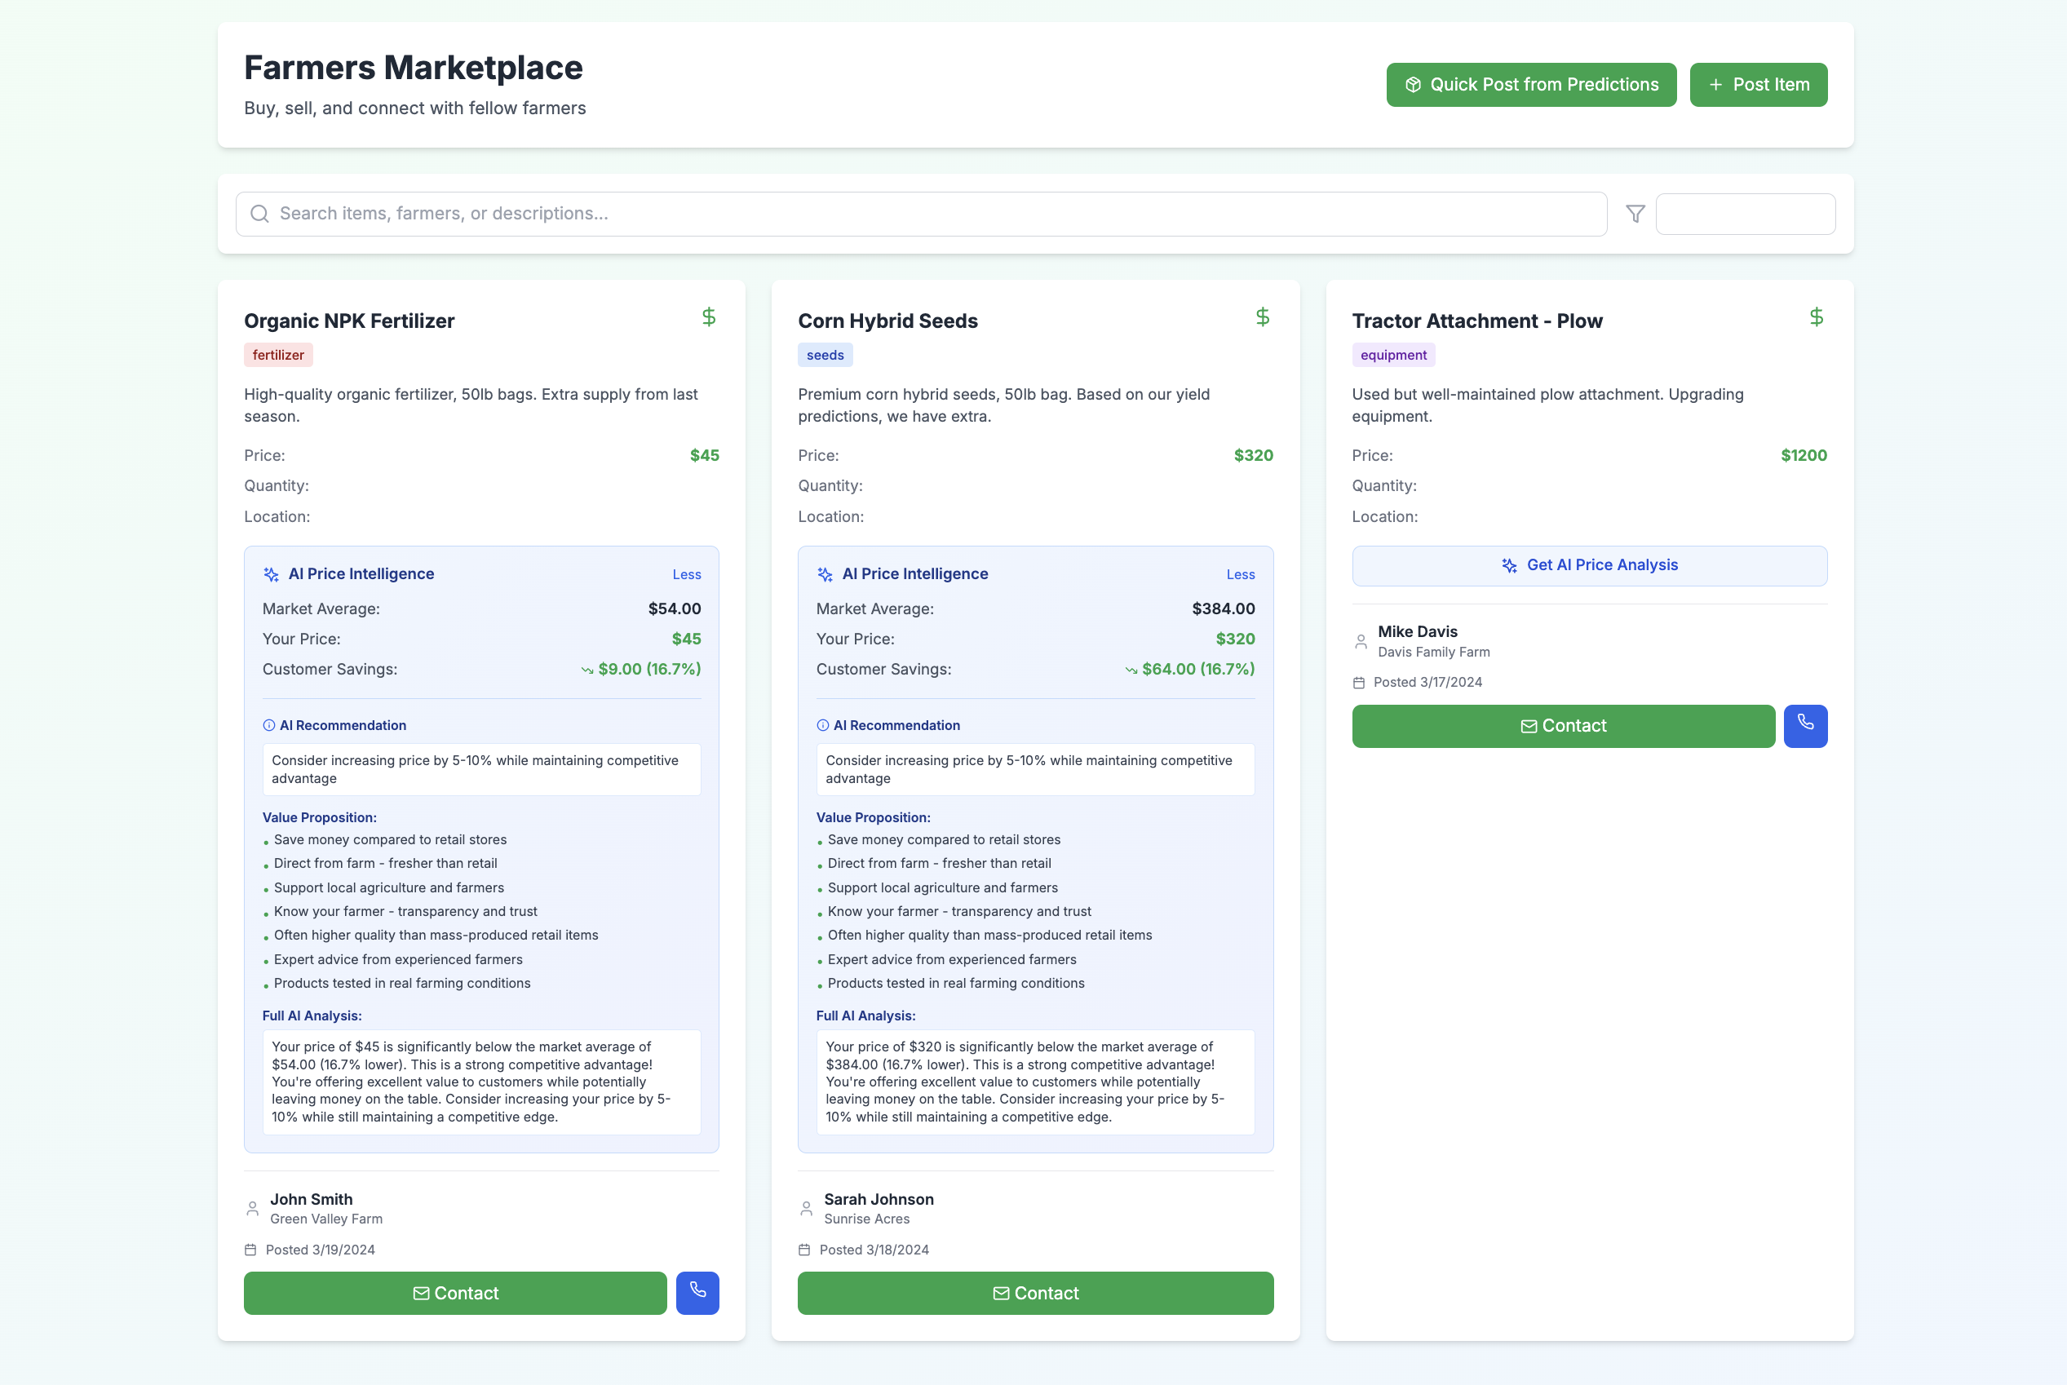Click John Smith's user profile icon
Screen dimensions: 2067x1385
point(253,1208)
